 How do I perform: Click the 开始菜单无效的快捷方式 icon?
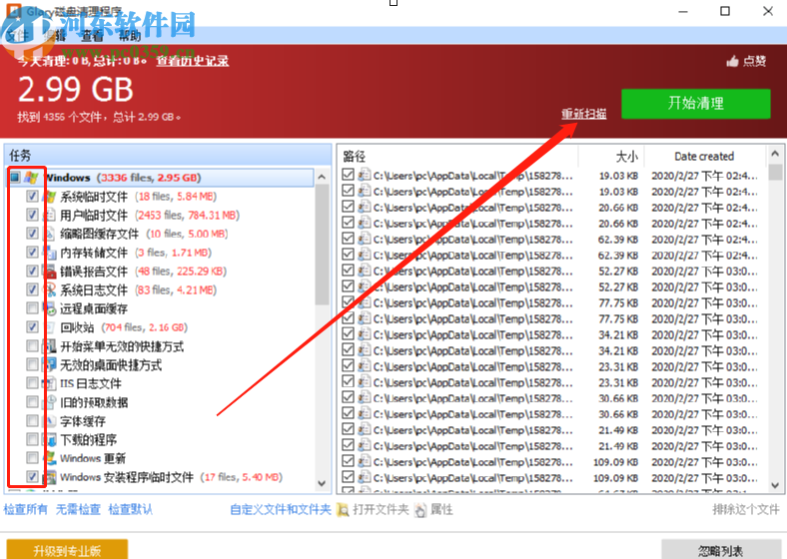click(x=49, y=346)
